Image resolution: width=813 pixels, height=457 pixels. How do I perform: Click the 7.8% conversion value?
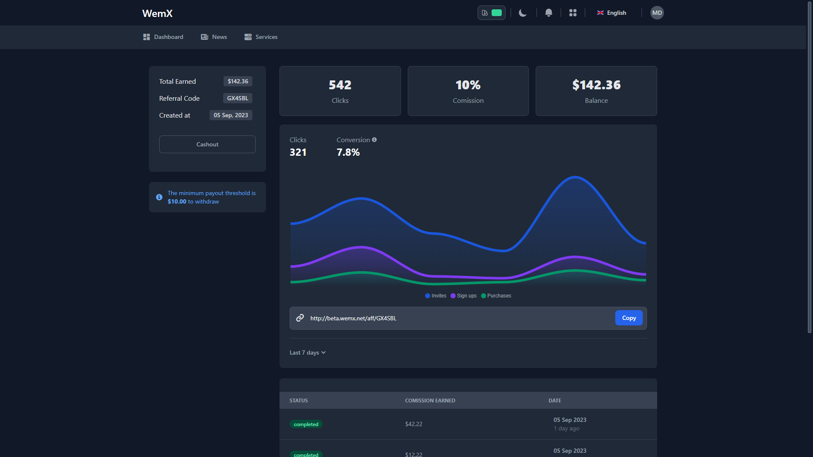[x=348, y=152]
